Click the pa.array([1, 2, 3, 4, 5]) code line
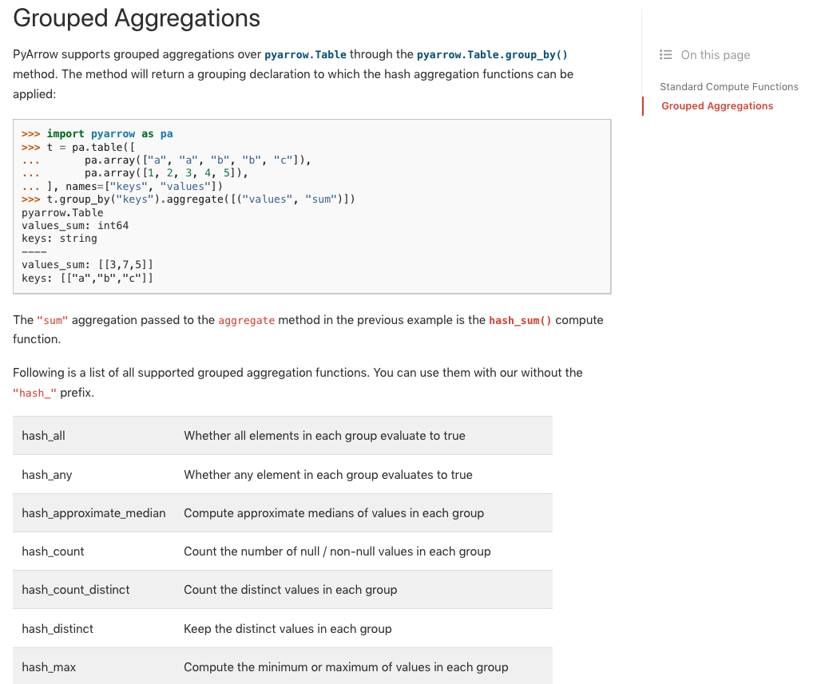The width and height of the screenshot is (825, 684). tap(135, 173)
